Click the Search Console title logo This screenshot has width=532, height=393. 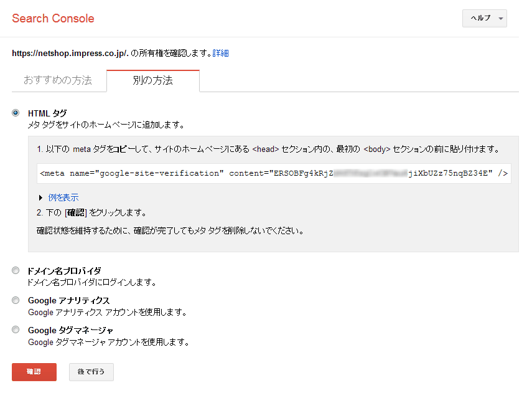pos(53,19)
